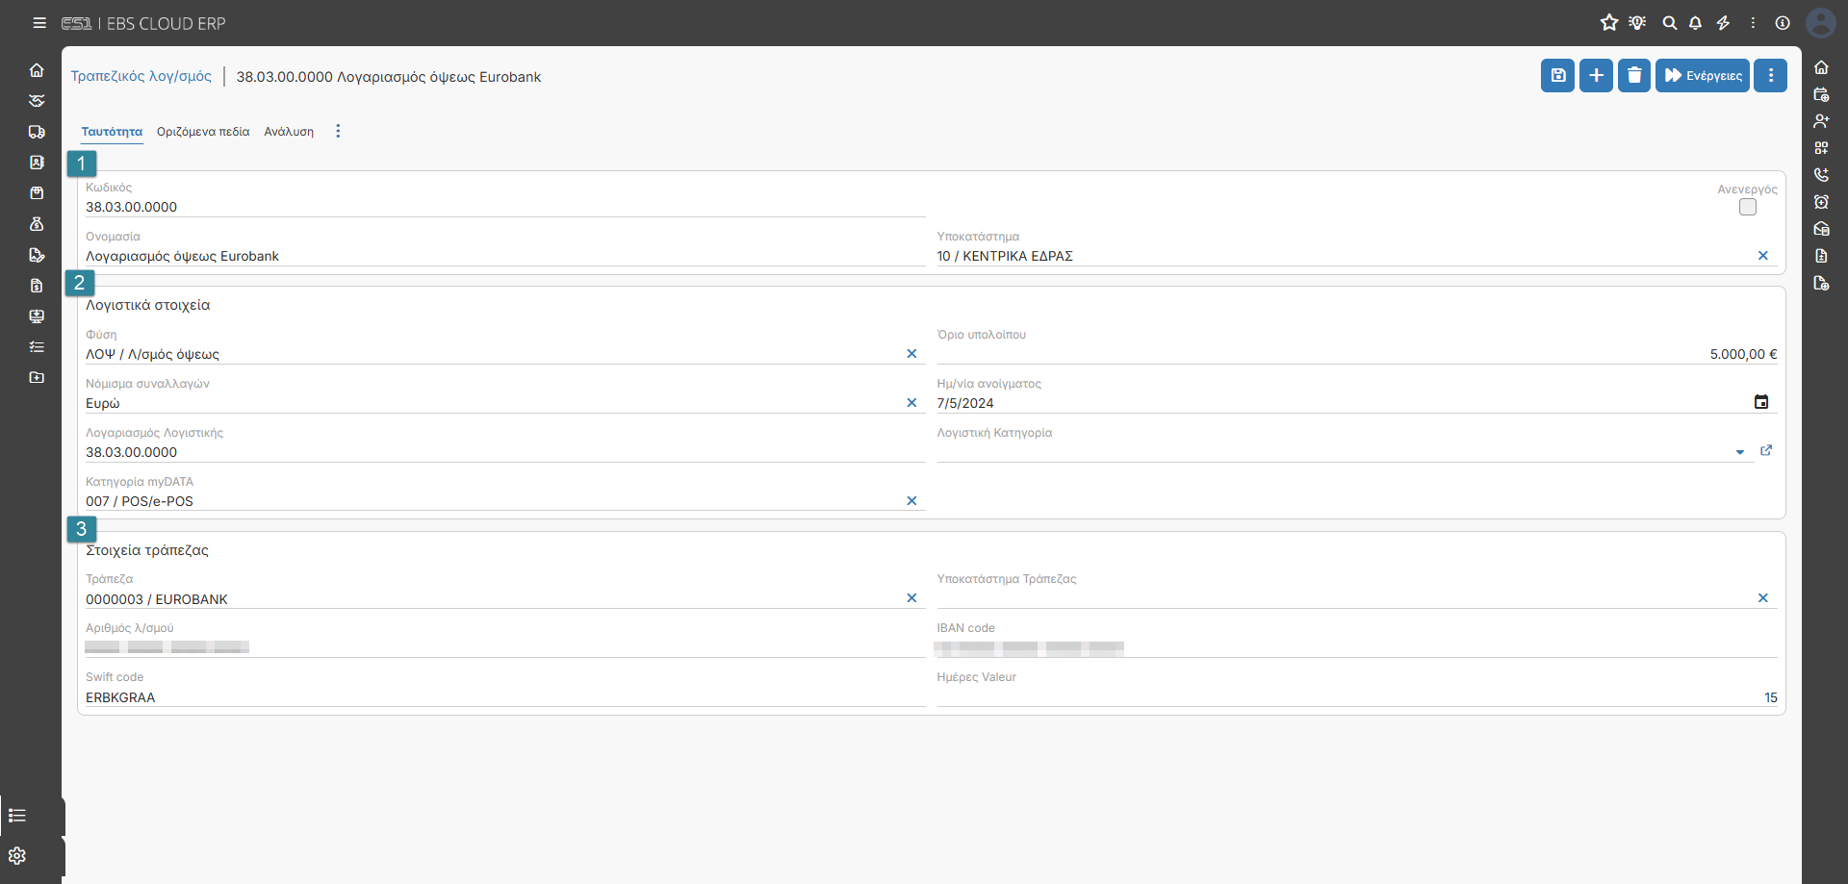
Task: Click the Αριθμός λ/σμού field
Action: (x=505, y=648)
